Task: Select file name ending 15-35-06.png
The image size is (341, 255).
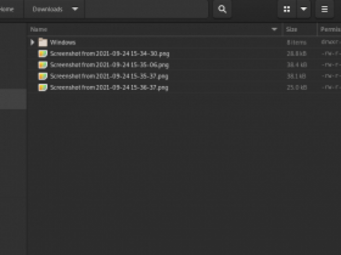Action: 110,65
